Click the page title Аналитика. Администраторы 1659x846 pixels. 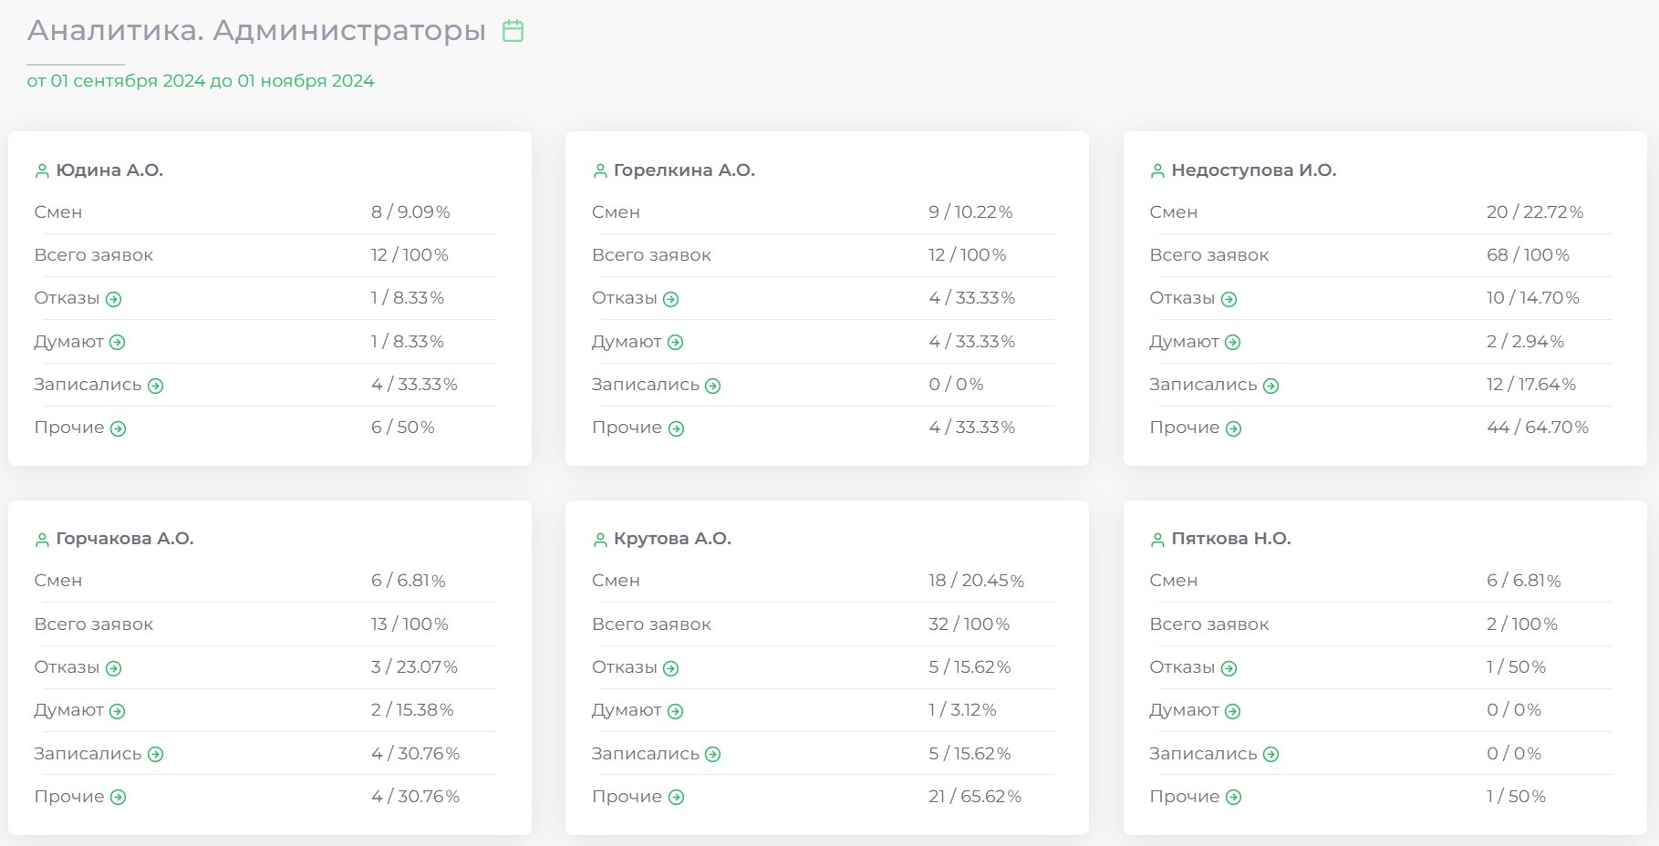coord(256,30)
